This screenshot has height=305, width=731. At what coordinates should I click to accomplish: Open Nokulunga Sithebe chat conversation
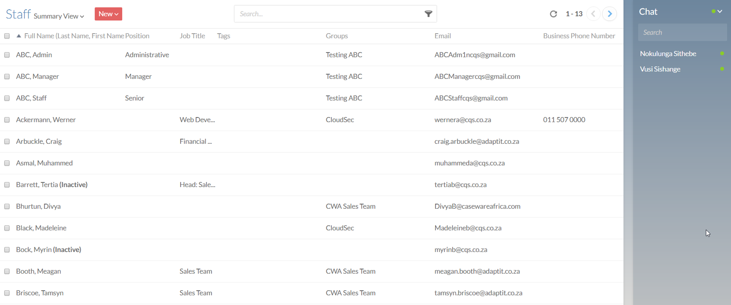coord(668,53)
